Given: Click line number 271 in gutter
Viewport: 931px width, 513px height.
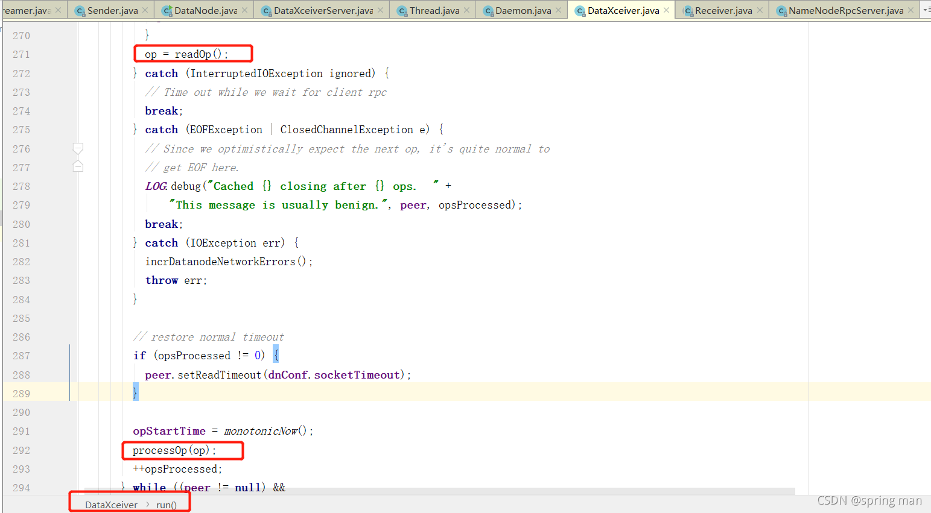Looking at the screenshot, I should (x=21, y=54).
